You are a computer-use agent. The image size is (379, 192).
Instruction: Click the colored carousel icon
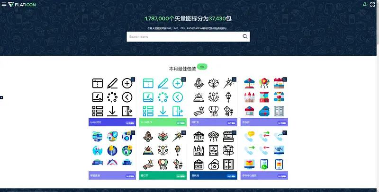[249, 83]
